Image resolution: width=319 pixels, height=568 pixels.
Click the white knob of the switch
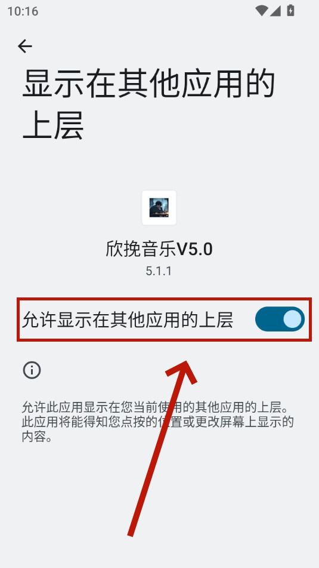pyautogui.click(x=292, y=319)
